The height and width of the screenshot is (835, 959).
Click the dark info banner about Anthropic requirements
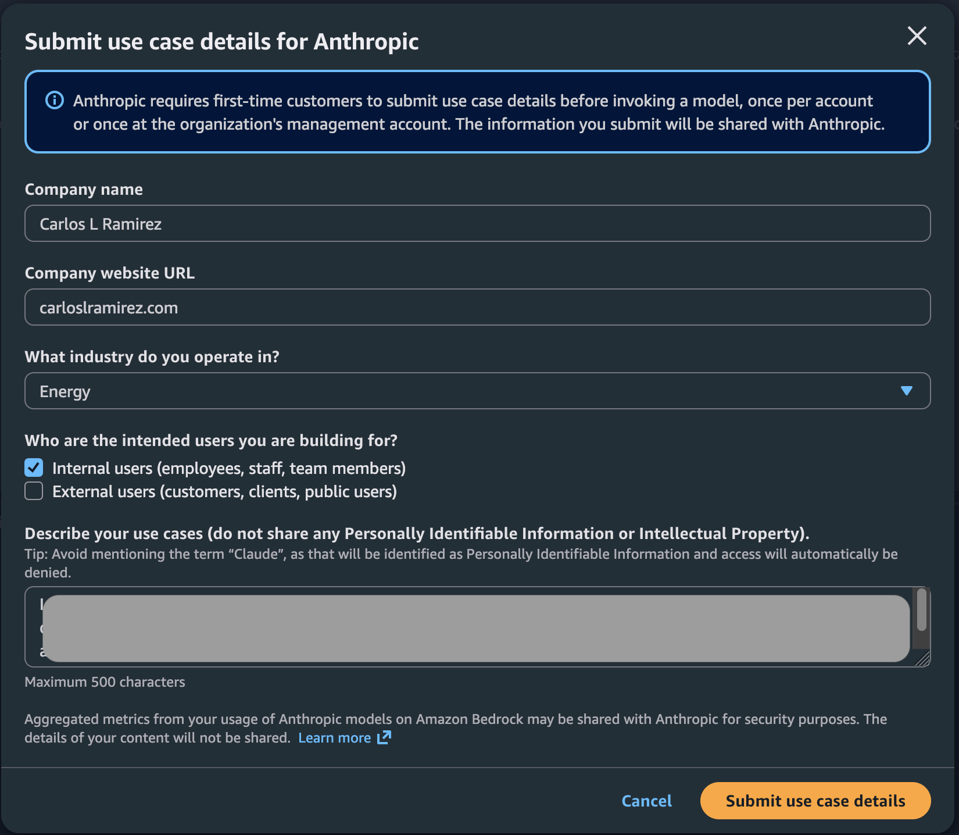(477, 112)
